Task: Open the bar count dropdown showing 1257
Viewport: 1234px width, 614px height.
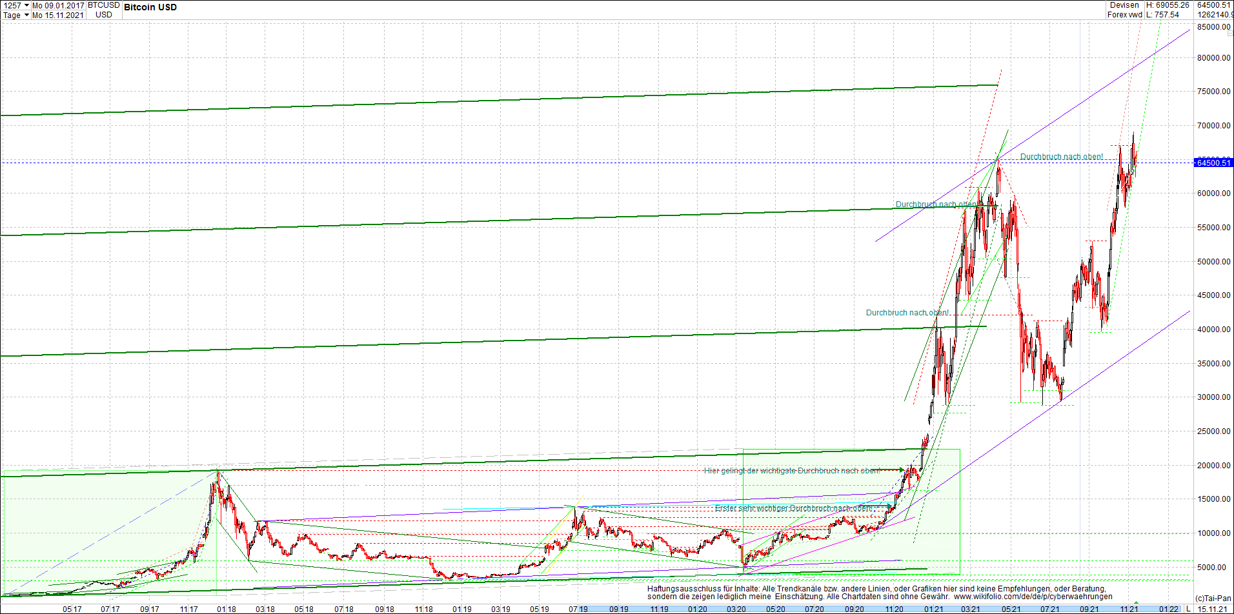Action: pos(16,5)
